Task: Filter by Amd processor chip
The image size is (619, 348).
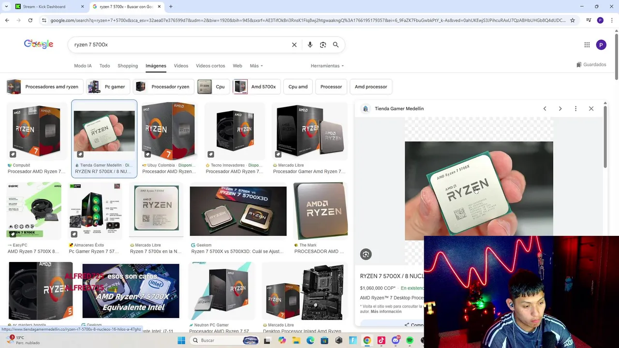Action: tap(371, 87)
